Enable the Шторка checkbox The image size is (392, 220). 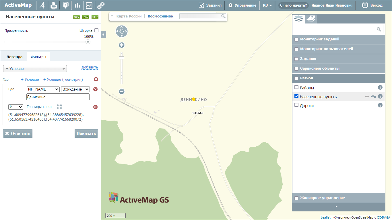tap(96, 30)
